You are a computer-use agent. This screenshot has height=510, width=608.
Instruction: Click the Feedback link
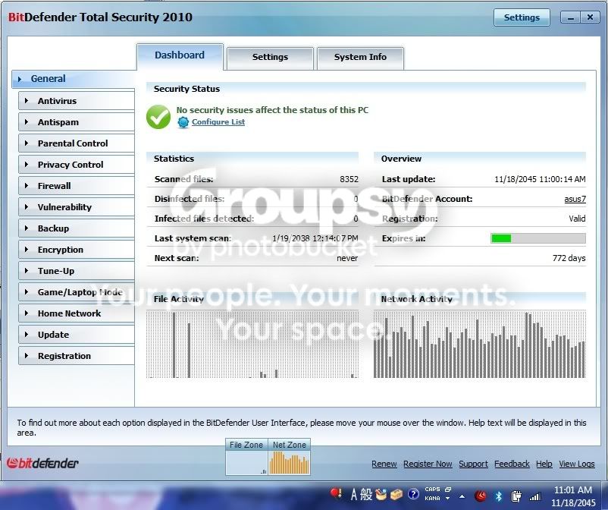(512, 464)
